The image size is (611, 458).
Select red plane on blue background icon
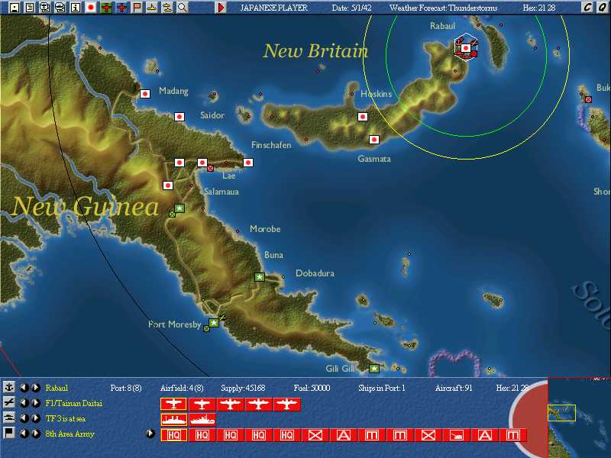[x=121, y=7]
